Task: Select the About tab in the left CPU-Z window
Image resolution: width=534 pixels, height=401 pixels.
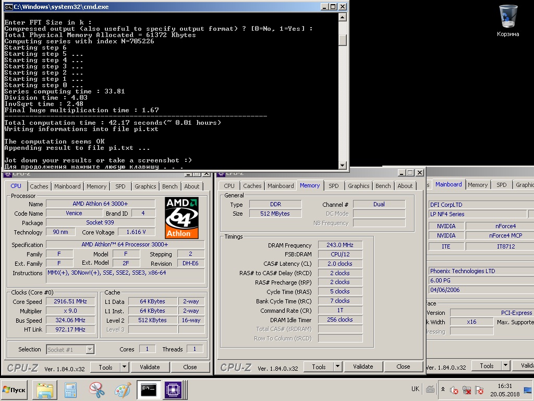Action: pyautogui.click(x=192, y=186)
